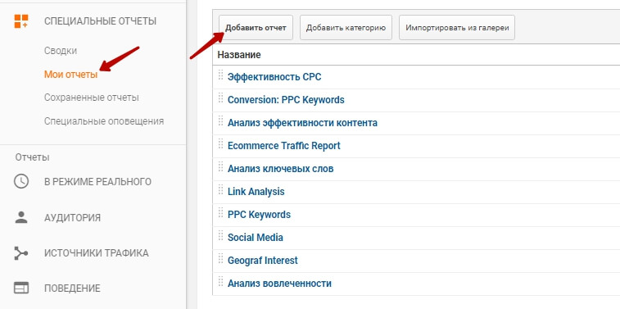Click drag handle next to Анализ эффективности контента
620x309 pixels.
pyautogui.click(x=220, y=120)
